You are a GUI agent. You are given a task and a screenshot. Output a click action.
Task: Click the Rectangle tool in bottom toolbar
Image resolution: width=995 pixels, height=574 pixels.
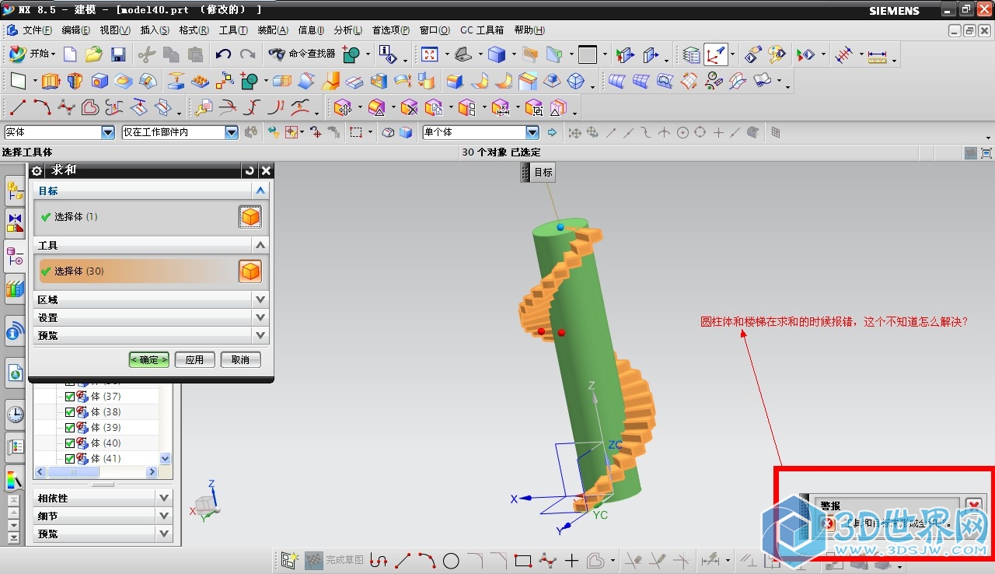tap(522, 560)
